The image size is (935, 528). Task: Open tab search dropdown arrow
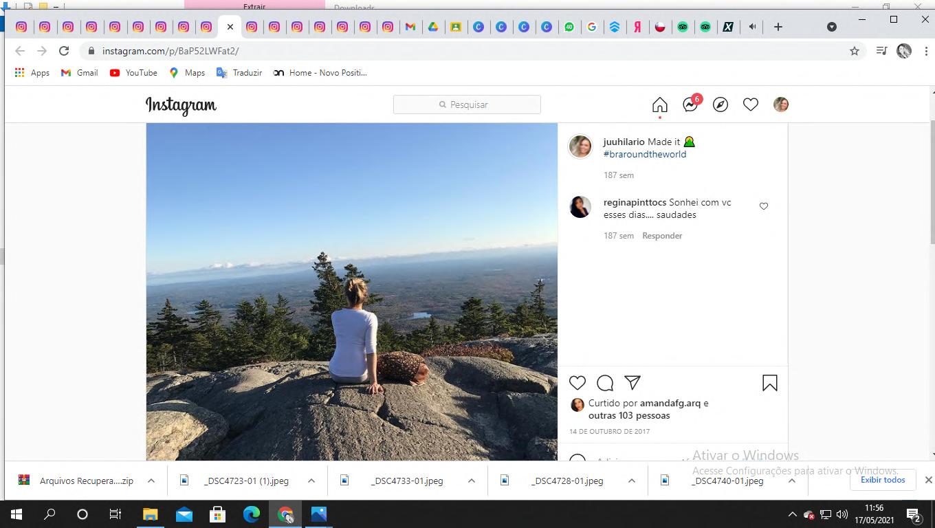(x=832, y=27)
